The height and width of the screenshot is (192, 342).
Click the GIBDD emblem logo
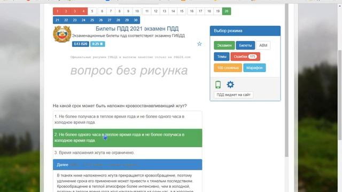62,34
